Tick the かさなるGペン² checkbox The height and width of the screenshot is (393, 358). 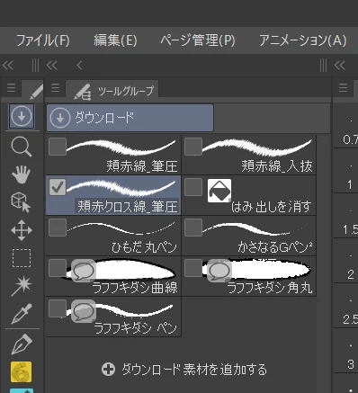193,228
